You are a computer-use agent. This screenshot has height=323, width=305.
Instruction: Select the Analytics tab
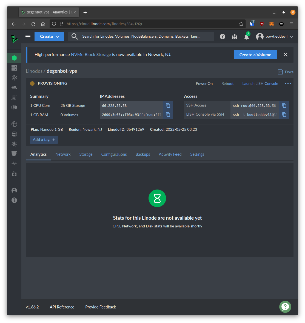38,154
